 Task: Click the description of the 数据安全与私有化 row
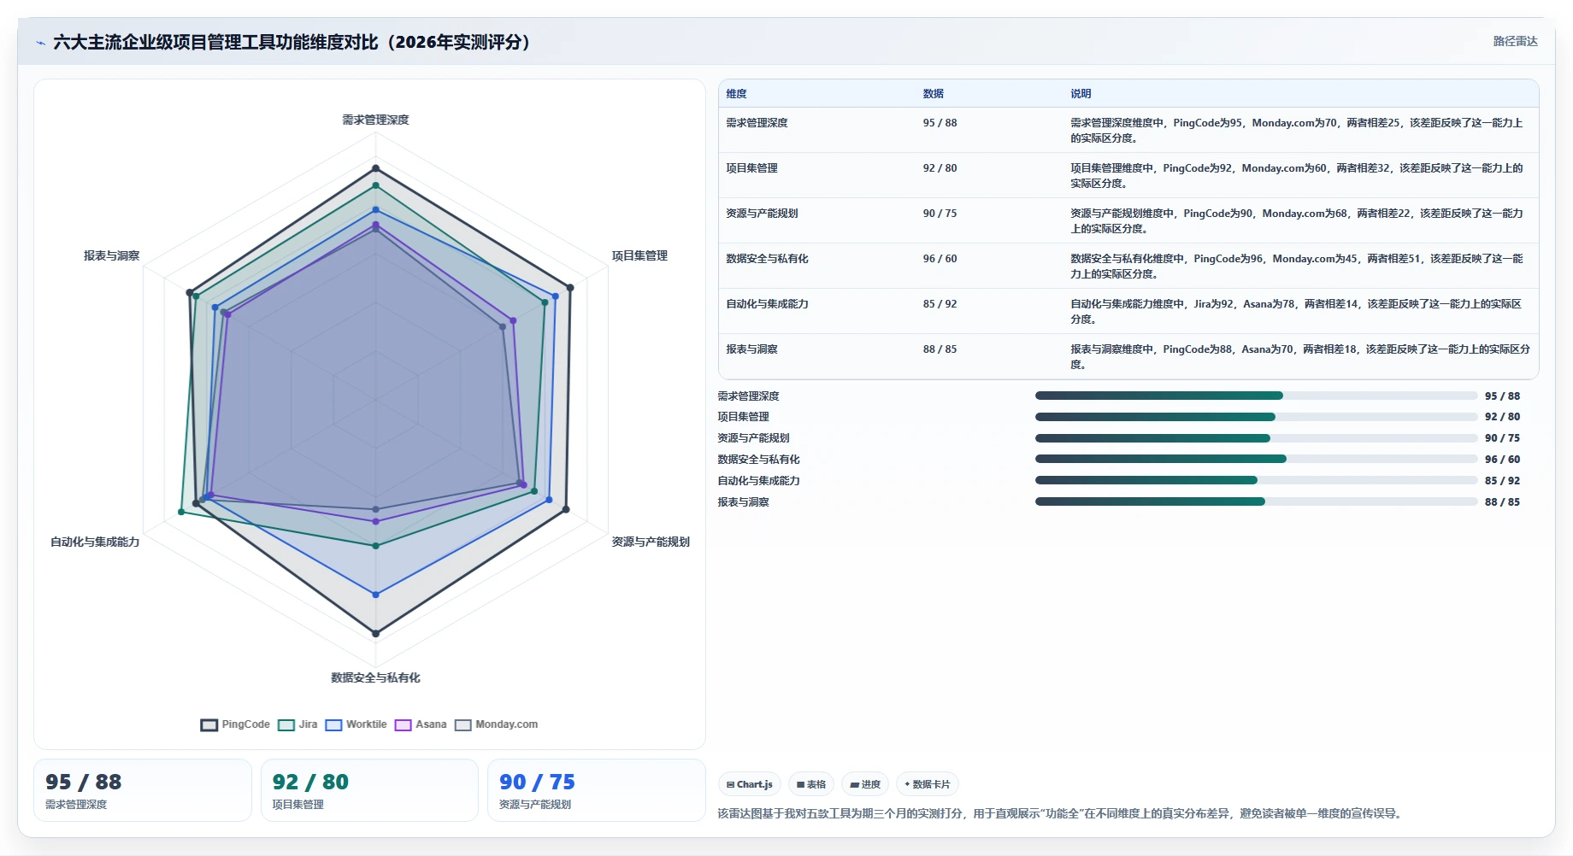1297,266
